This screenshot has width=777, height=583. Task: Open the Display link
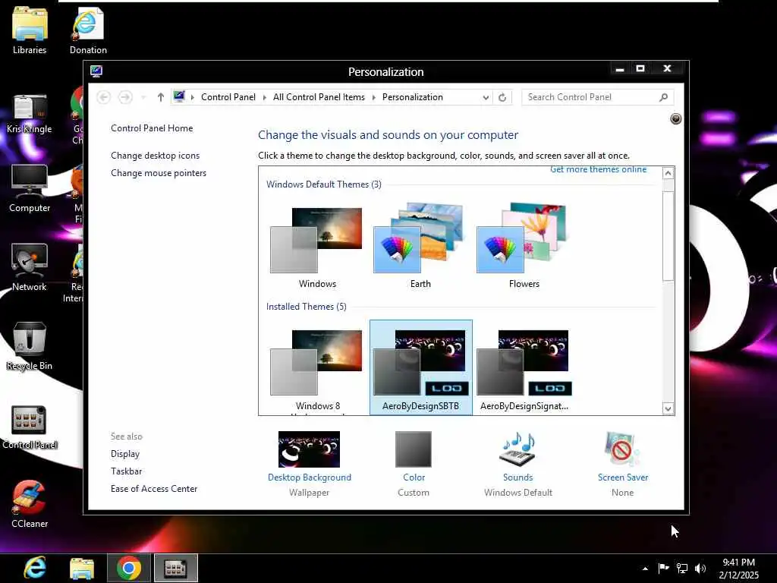[125, 454]
